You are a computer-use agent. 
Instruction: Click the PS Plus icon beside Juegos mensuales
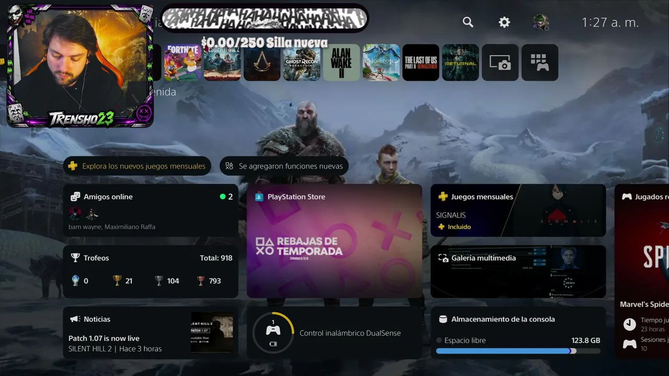pyautogui.click(x=443, y=197)
